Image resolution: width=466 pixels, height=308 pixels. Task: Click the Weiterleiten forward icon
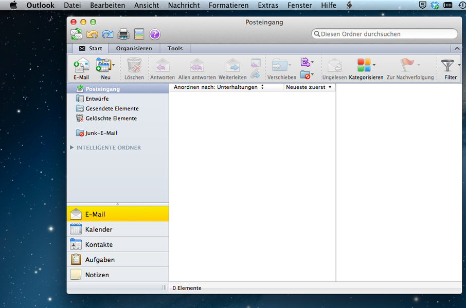(232, 65)
